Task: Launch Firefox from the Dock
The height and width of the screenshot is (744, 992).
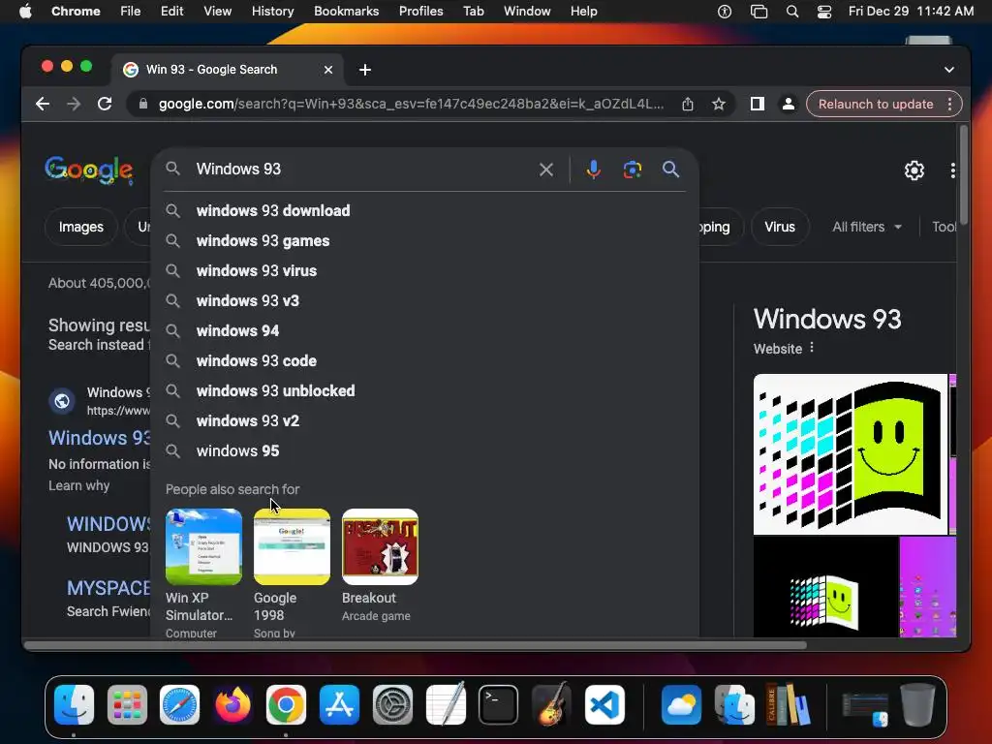Action: (x=232, y=705)
